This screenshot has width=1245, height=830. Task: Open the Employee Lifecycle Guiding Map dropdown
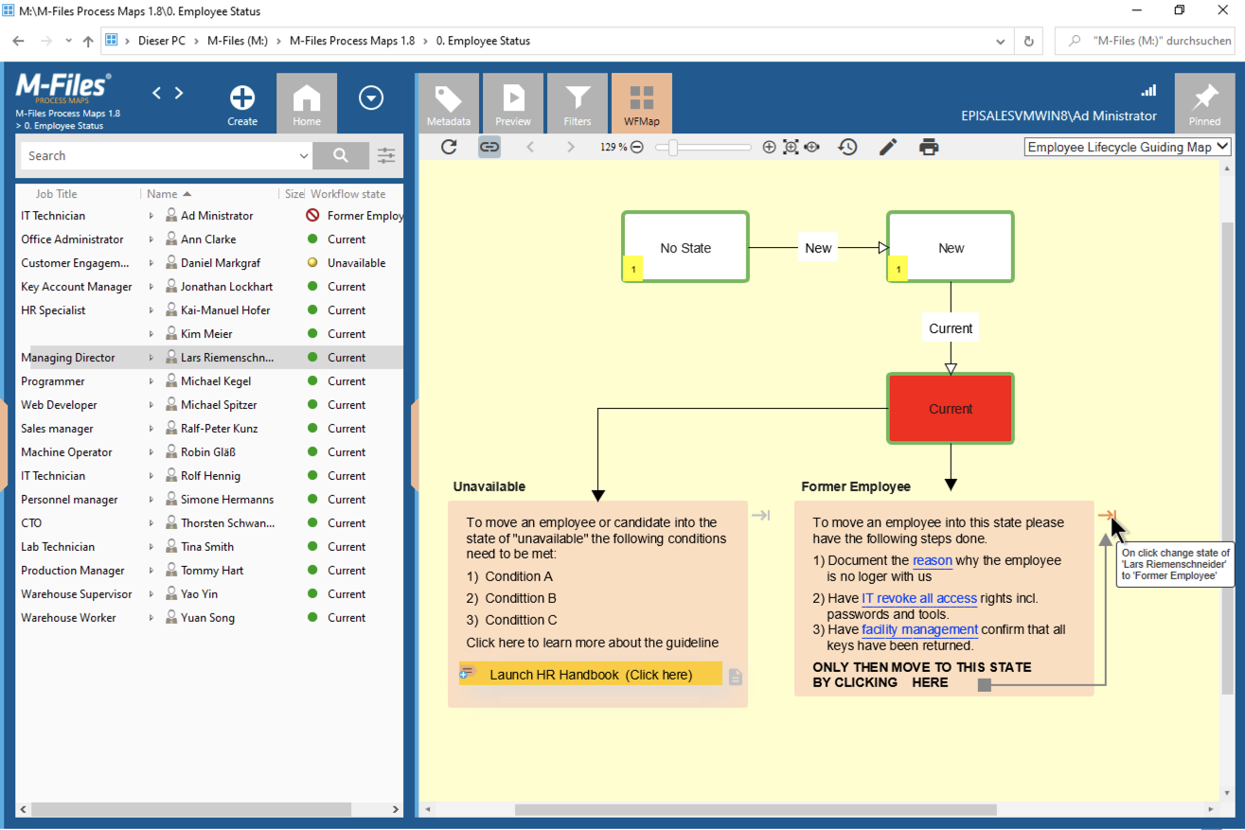1128,147
